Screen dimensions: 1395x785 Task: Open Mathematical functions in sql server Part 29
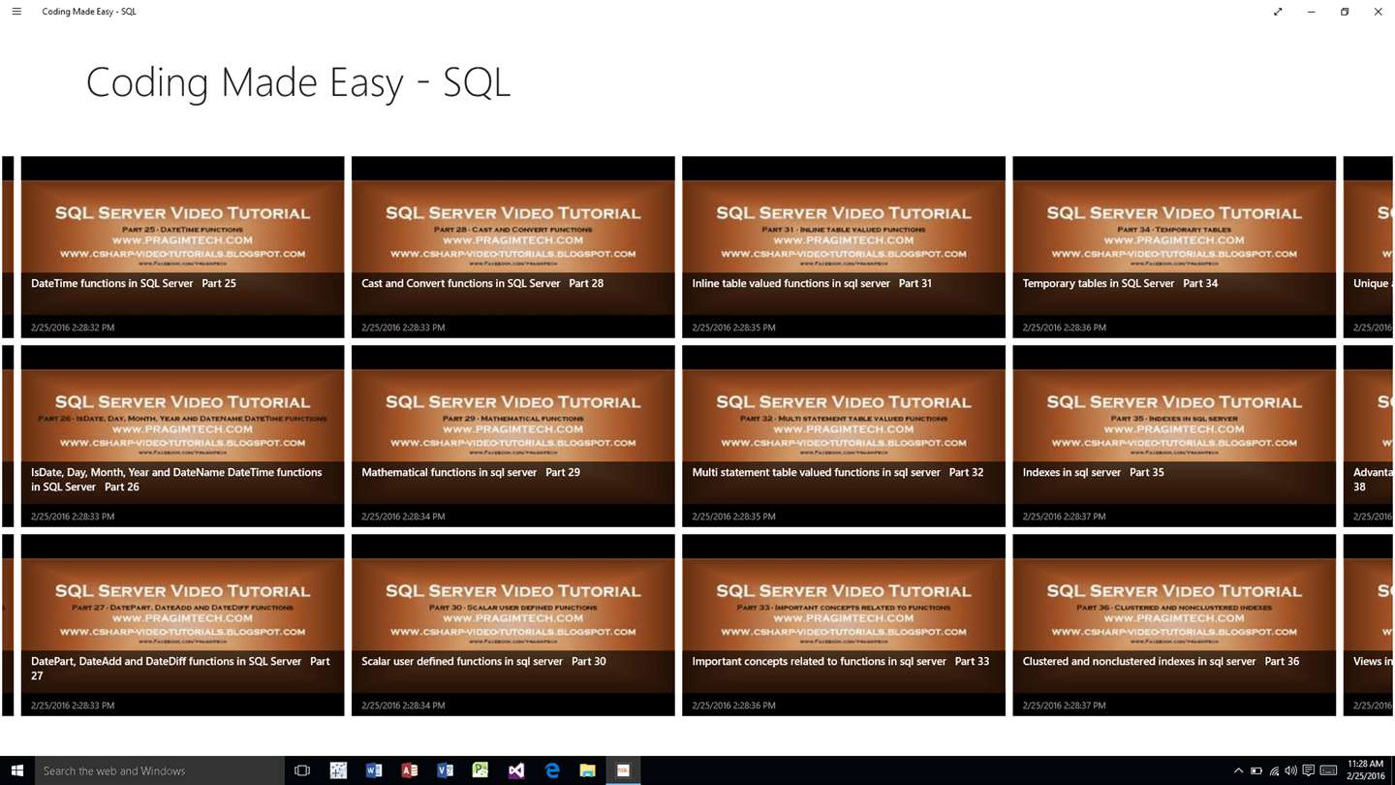(x=513, y=436)
